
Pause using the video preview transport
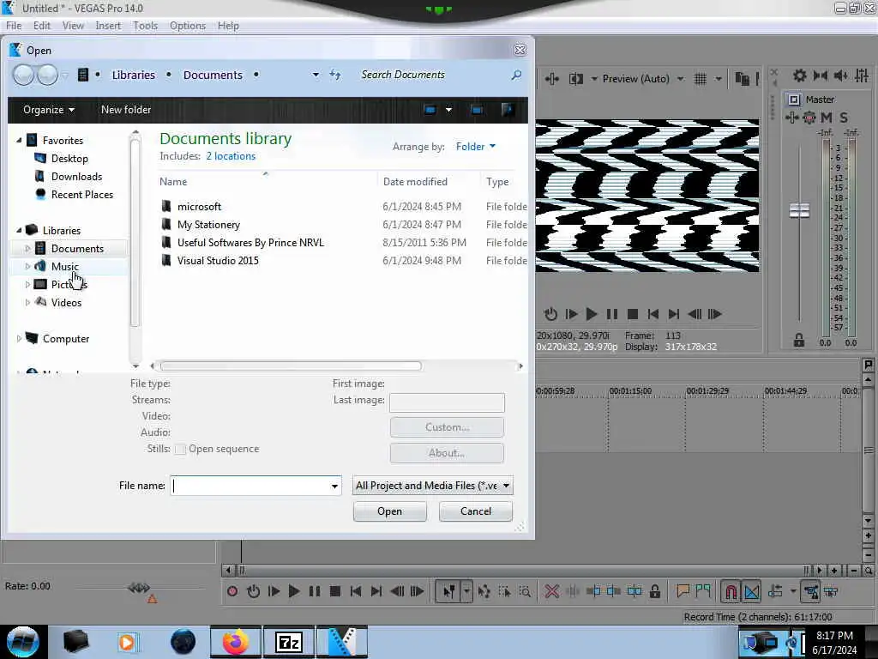612,314
